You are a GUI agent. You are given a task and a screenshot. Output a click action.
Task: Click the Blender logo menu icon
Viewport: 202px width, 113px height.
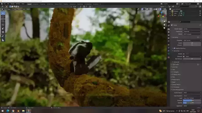[2, 4]
